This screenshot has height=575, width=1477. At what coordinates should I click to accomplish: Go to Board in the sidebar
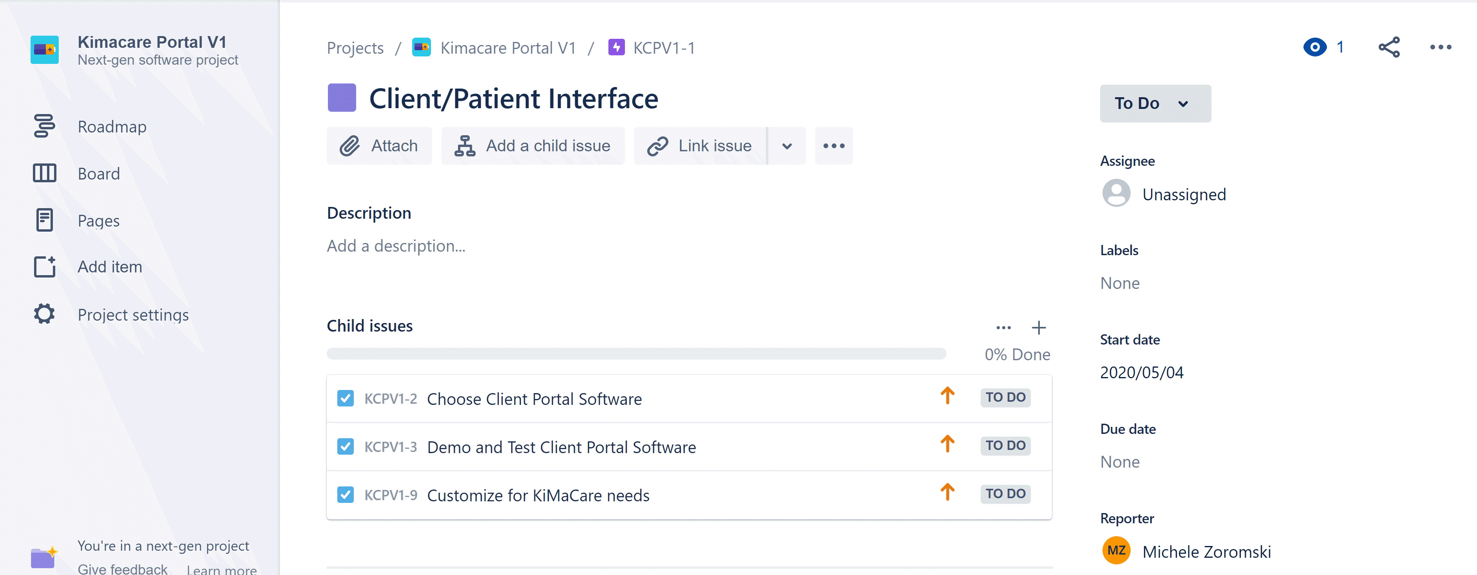[99, 173]
